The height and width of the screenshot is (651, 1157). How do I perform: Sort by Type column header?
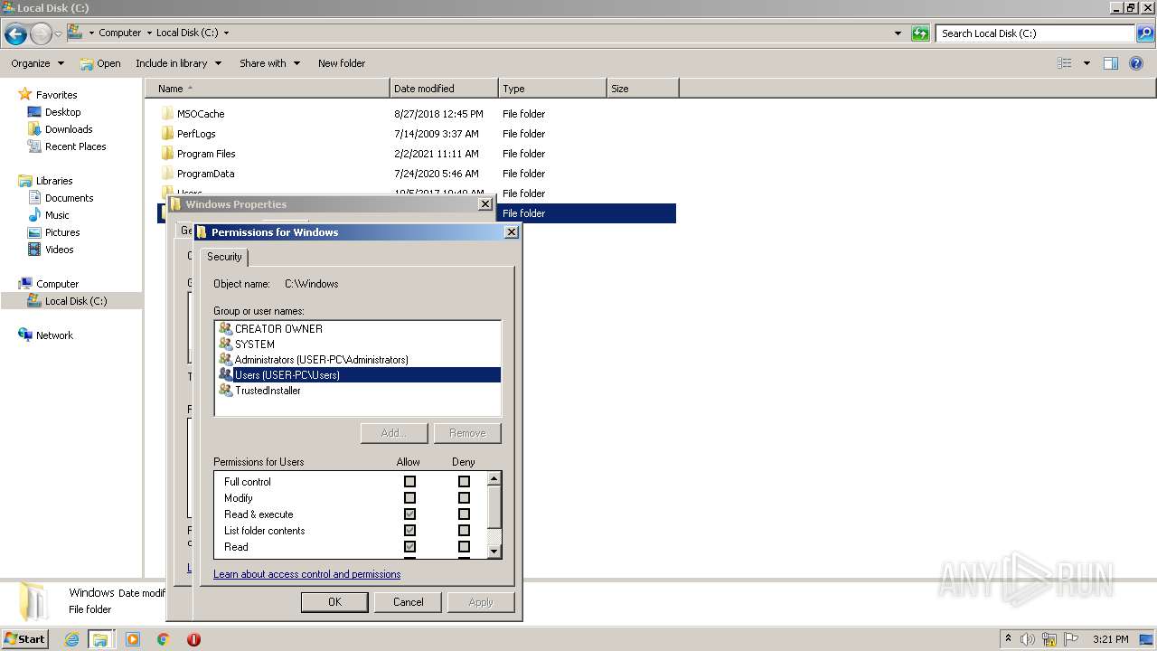point(552,89)
